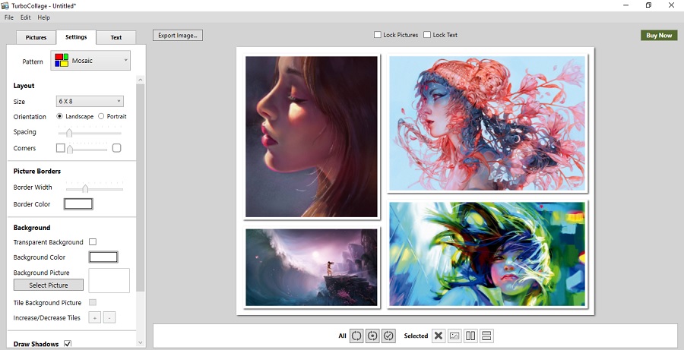The image size is (684, 350).
Task: Click the rounded corners icon beside Corners slider
Action: [x=116, y=148]
